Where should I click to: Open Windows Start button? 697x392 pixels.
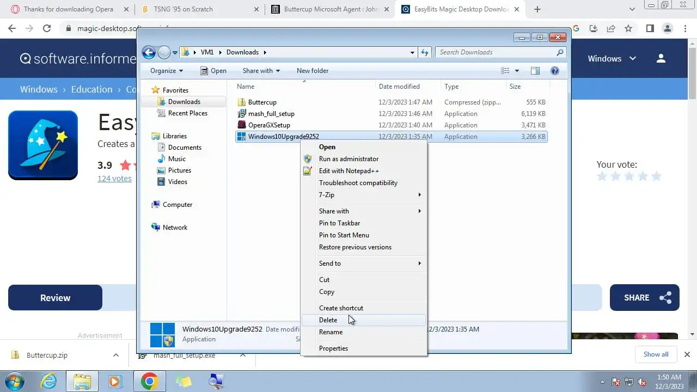(x=16, y=381)
